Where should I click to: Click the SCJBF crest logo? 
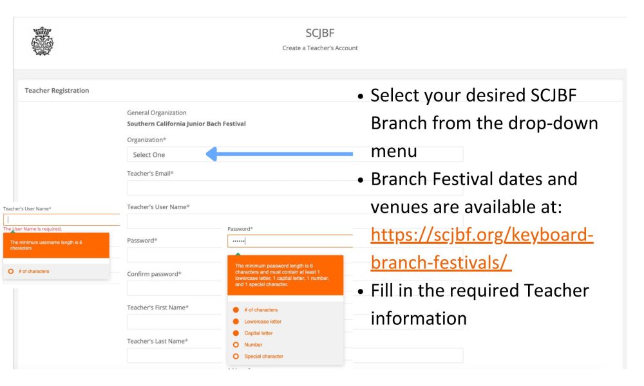(x=43, y=41)
